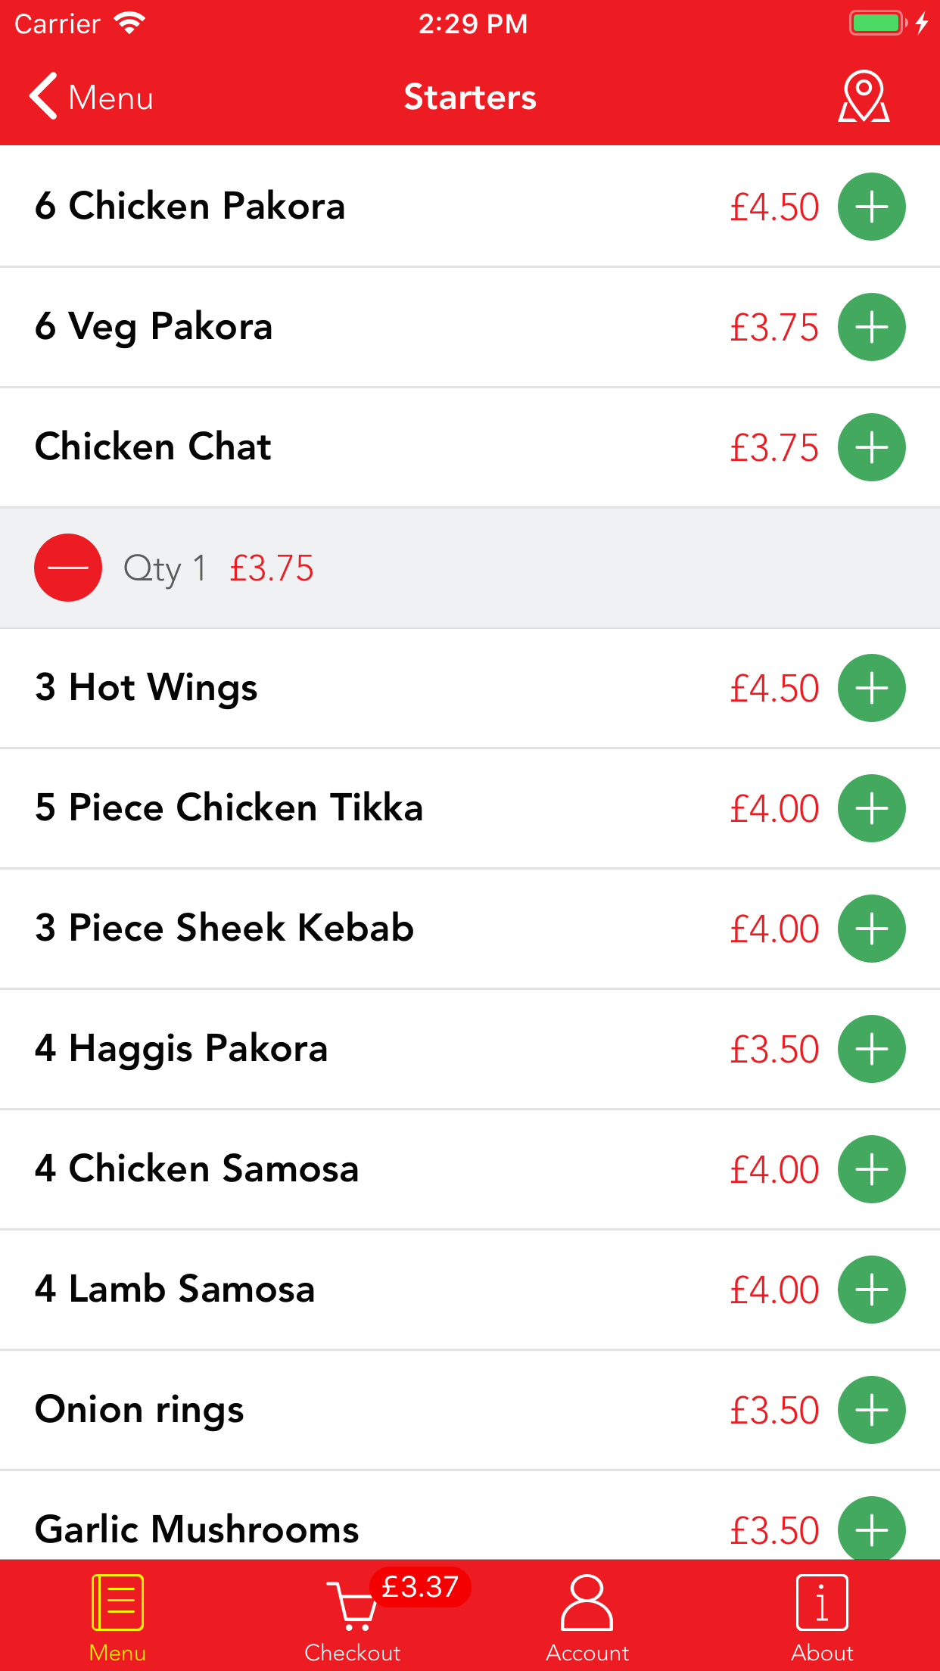Open the store location map icon
This screenshot has height=1671, width=940.
(x=864, y=97)
